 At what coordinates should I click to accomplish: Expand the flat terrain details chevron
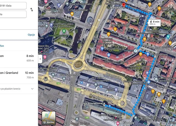tap(32, 89)
